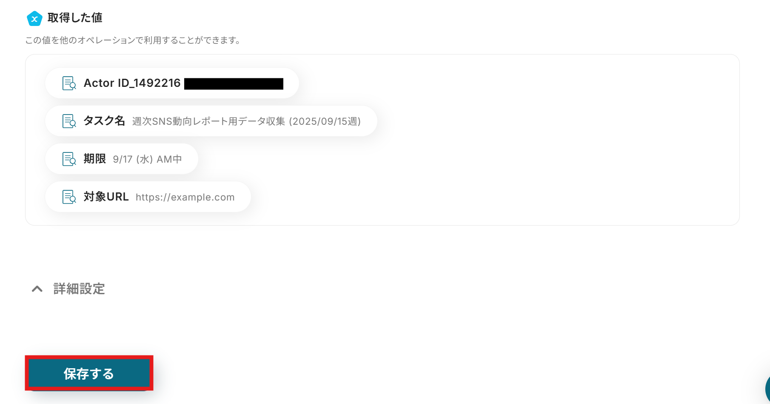Click the document icon beside タスク名
Image resolution: width=770 pixels, height=404 pixels.
coord(69,121)
